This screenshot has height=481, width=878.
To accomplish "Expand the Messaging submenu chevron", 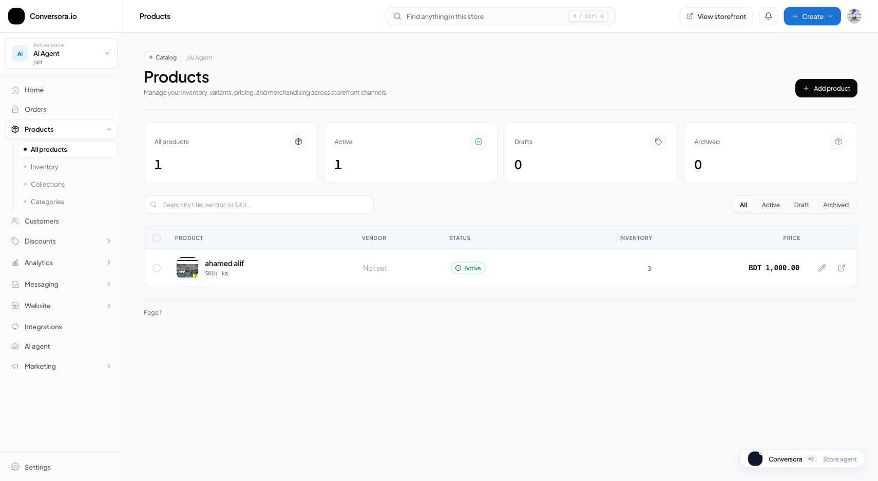I will (109, 284).
